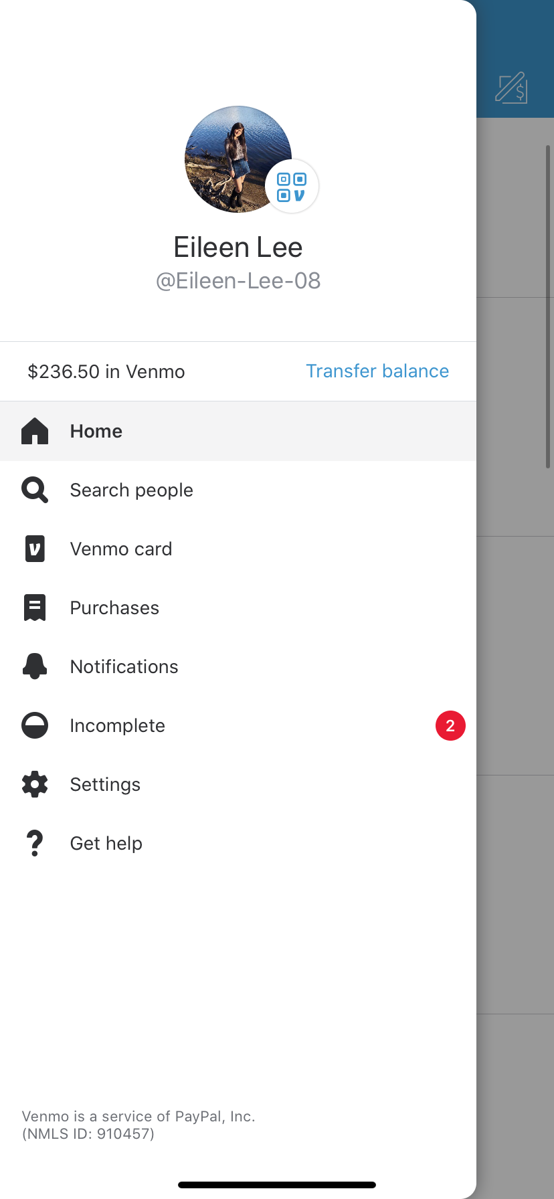The width and height of the screenshot is (554, 1199).
Task: Click the Incomplete half-circle icon
Action: (35, 725)
